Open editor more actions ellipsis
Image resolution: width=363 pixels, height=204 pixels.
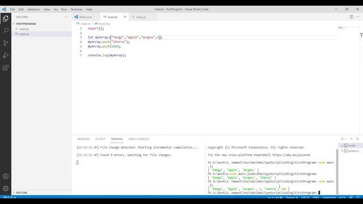358,16
